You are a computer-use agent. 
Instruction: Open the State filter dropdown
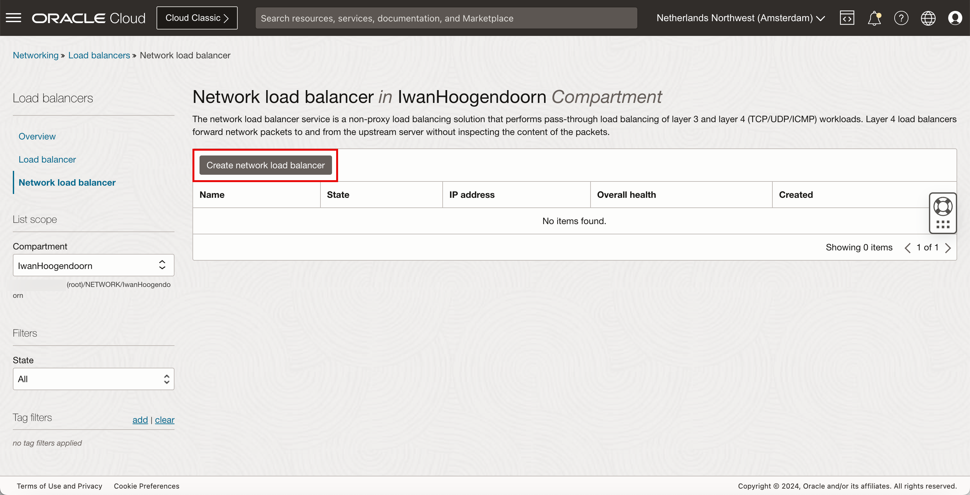coord(93,379)
